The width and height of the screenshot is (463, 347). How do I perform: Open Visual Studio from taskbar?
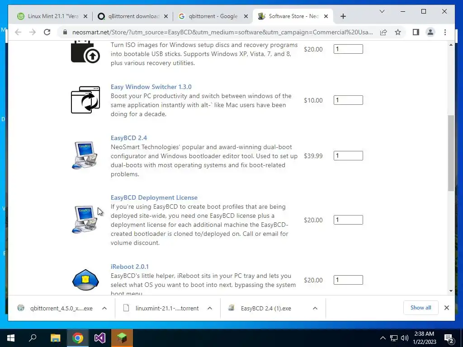coord(100,338)
